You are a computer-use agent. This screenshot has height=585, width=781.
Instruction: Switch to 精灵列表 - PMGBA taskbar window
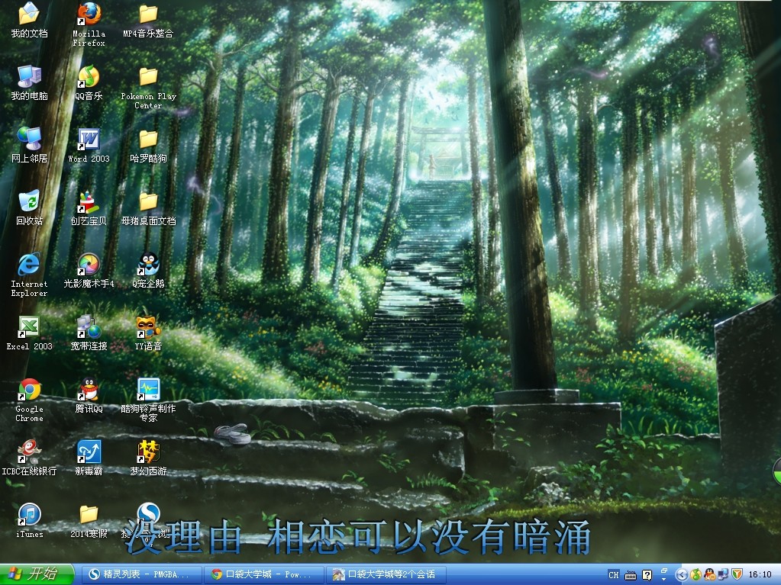coord(140,574)
